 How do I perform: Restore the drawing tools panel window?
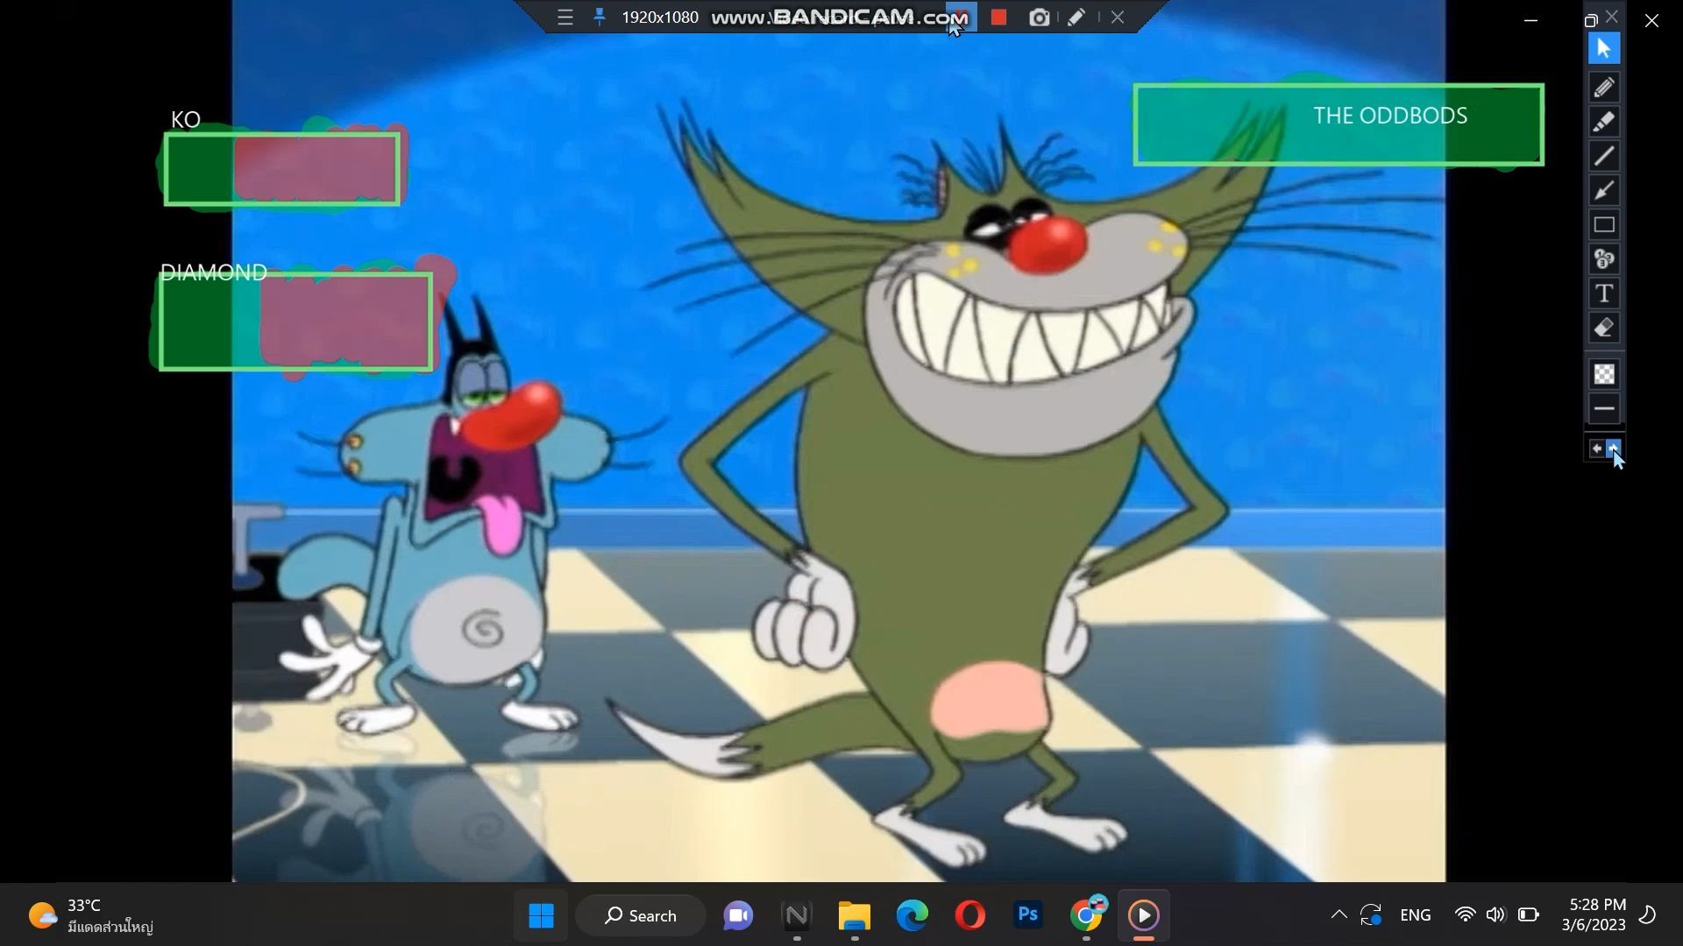coord(1591,20)
